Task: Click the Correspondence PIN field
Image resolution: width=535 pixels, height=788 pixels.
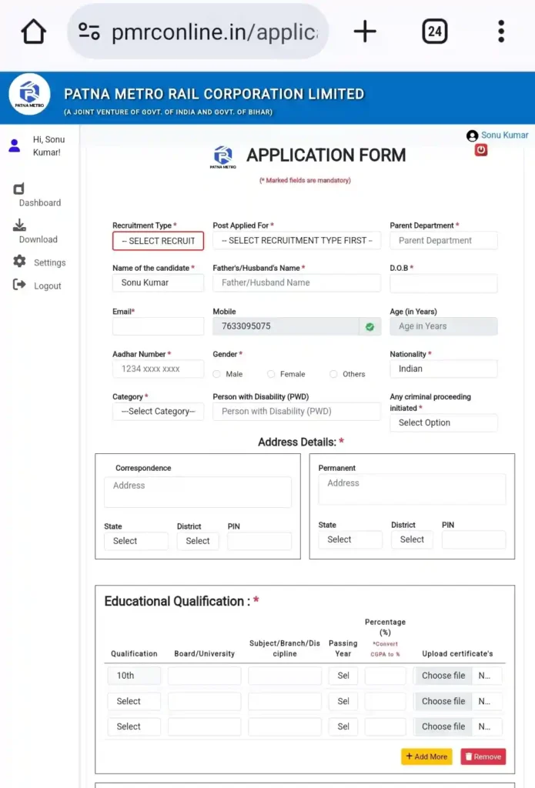Action: pos(259,541)
